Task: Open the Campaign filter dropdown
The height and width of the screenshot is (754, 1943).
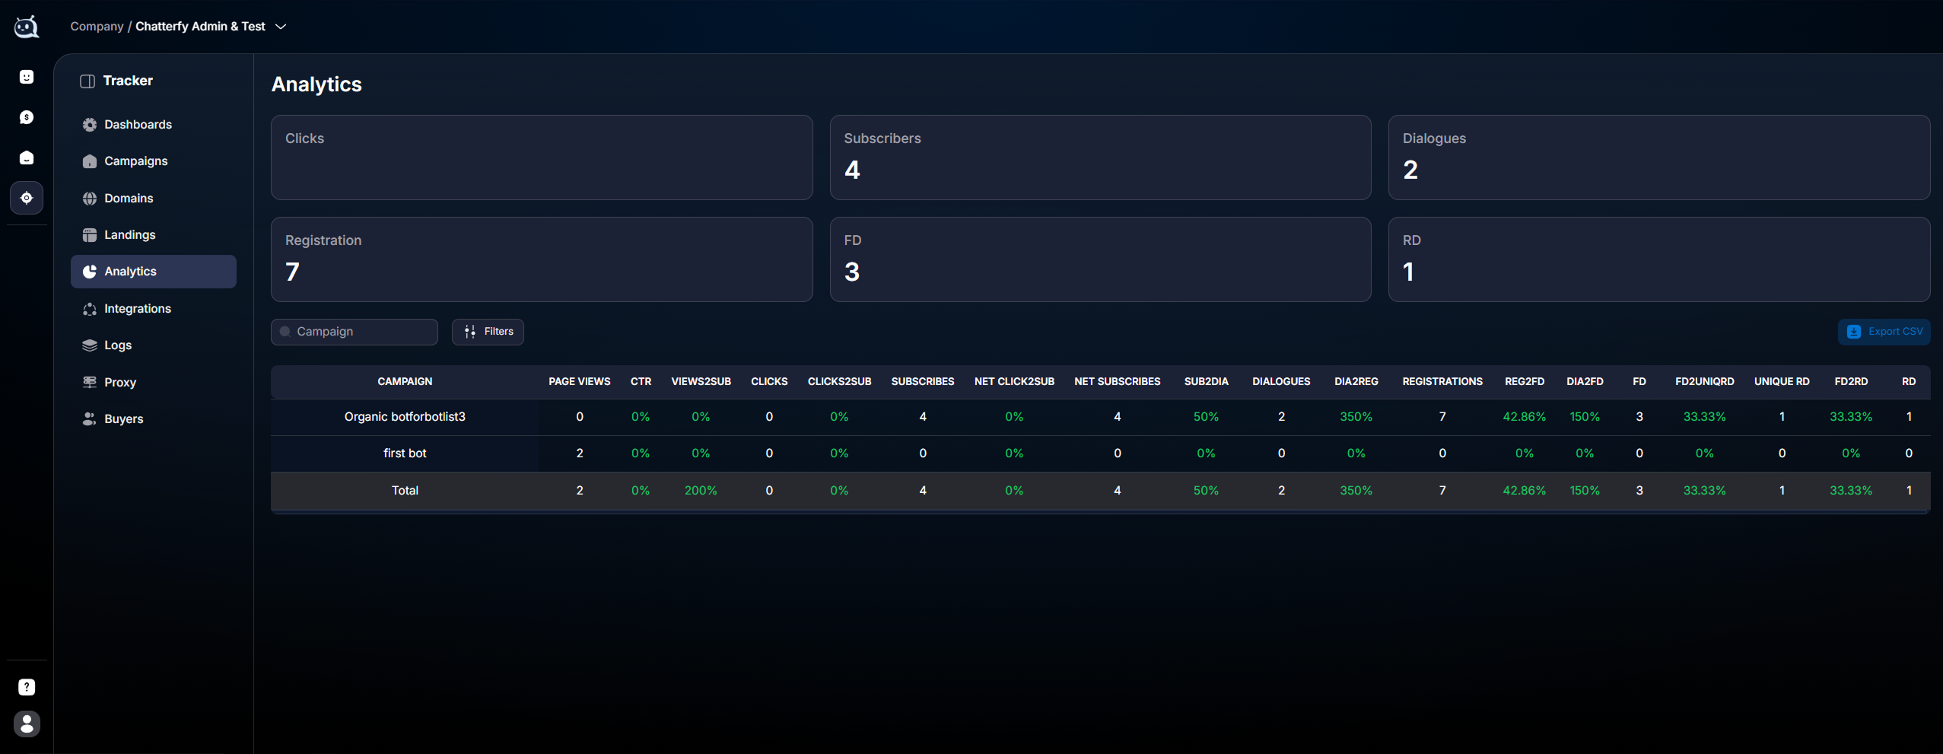Action: (x=355, y=332)
